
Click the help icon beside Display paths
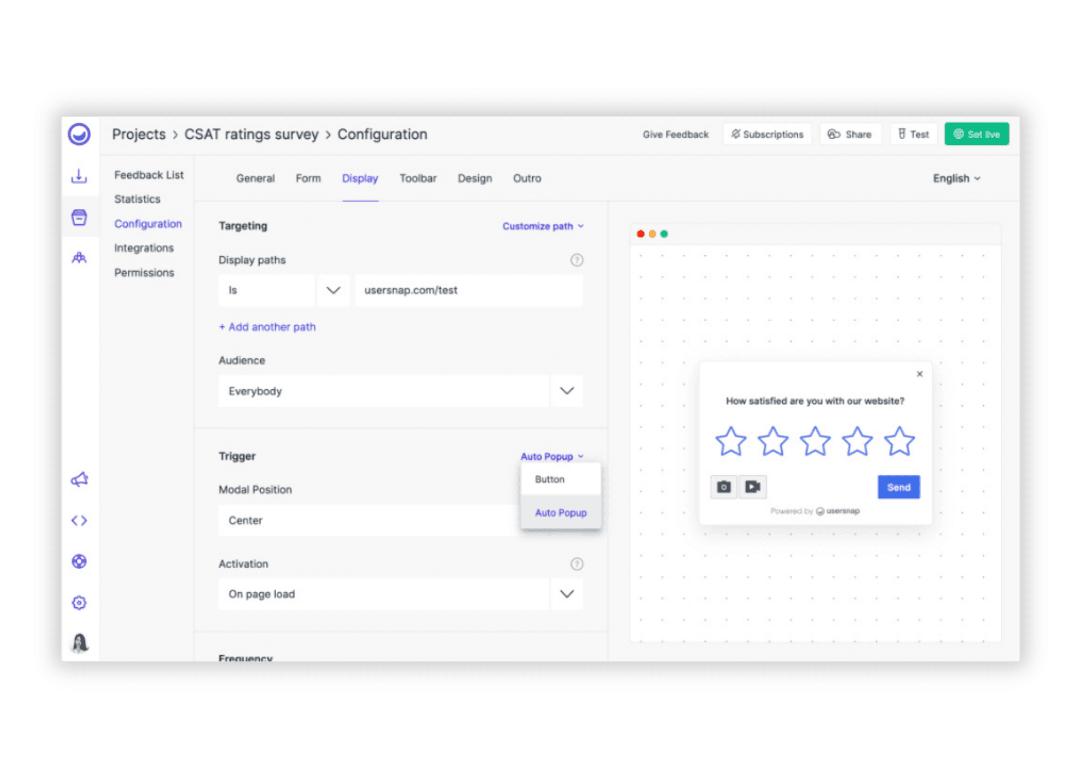pyautogui.click(x=576, y=260)
